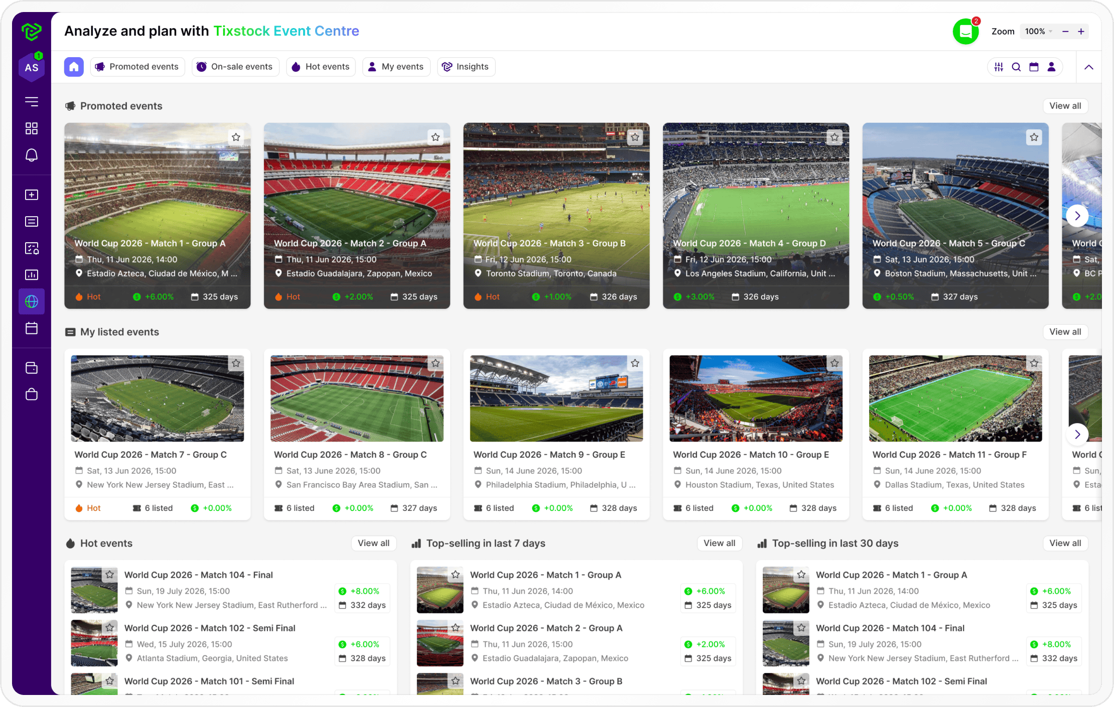This screenshot has height=707, width=1114.
Task: Open the green chat messages bubble
Action: [965, 32]
